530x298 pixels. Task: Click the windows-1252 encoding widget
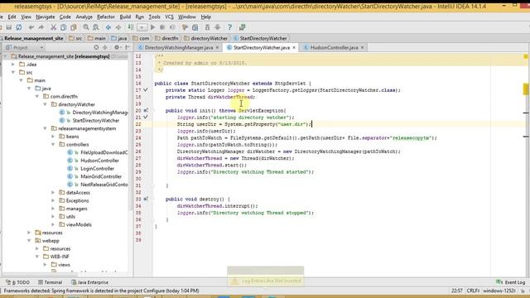pyautogui.click(x=499, y=291)
